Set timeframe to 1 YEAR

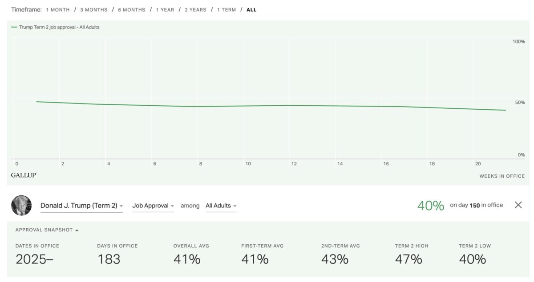point(165,10)
